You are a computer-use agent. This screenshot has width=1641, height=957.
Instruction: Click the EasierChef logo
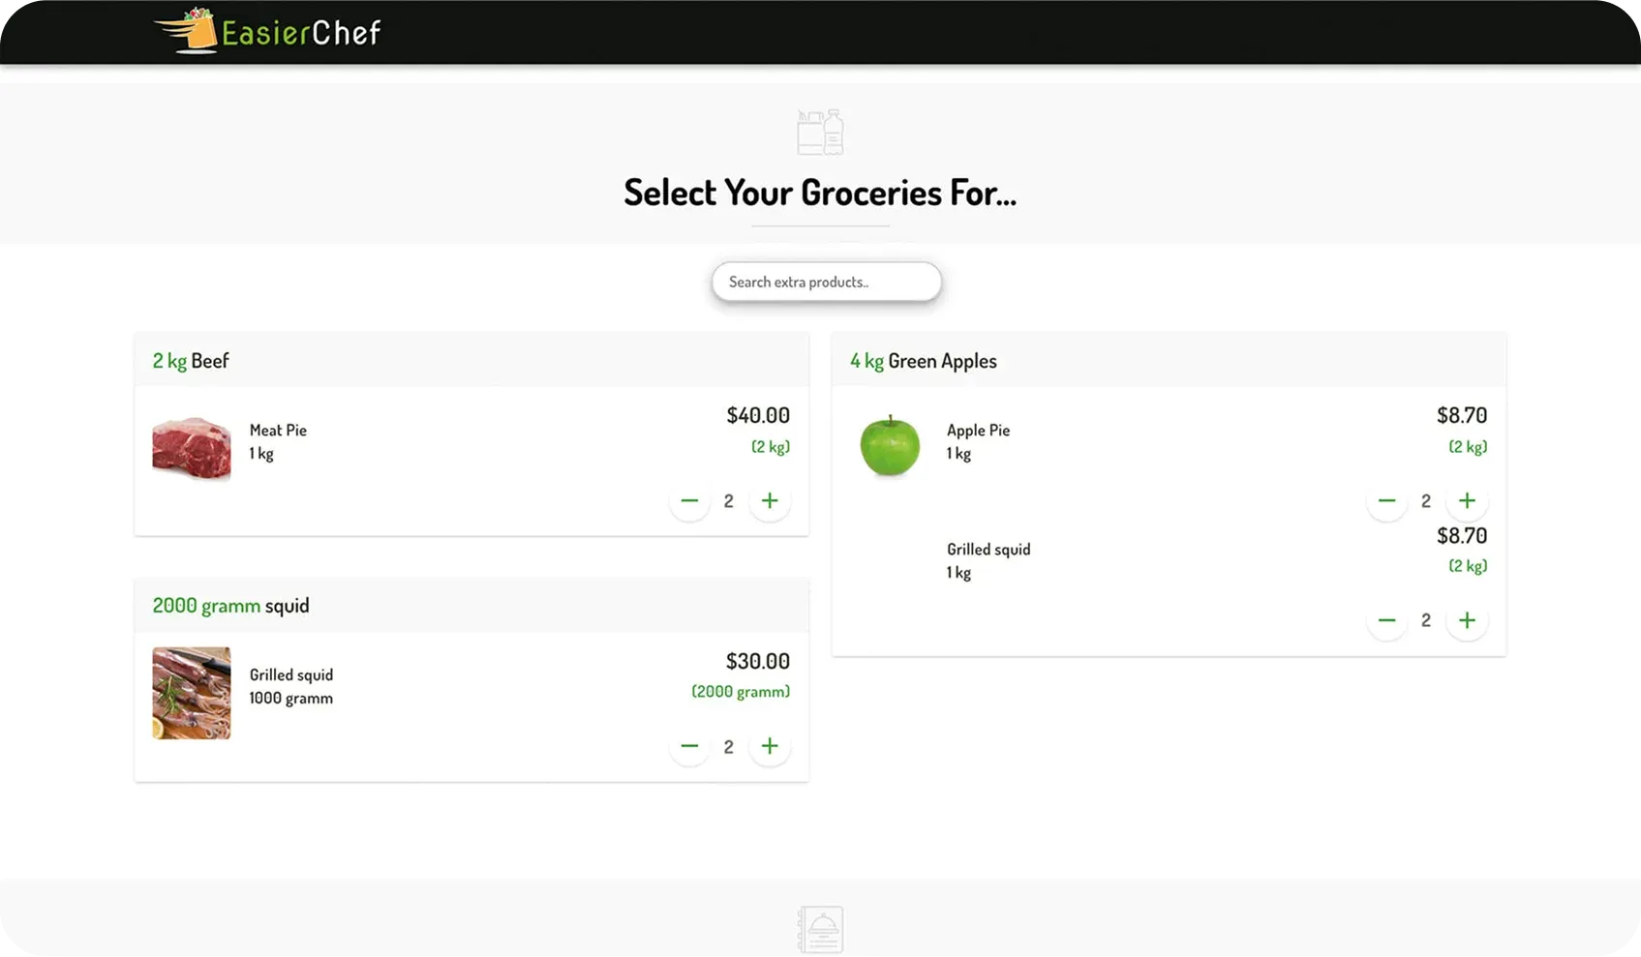[x=267, y=32]
